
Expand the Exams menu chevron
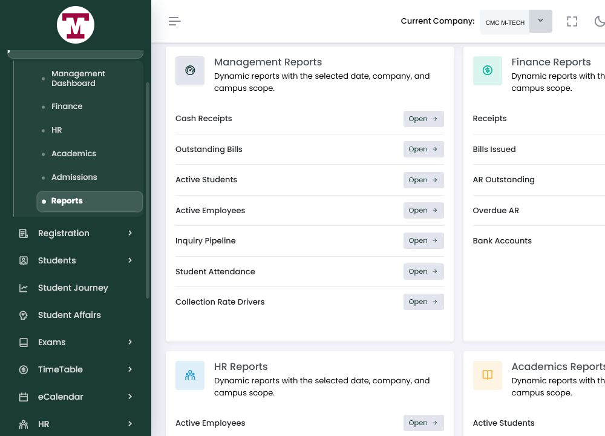[130, 342]
